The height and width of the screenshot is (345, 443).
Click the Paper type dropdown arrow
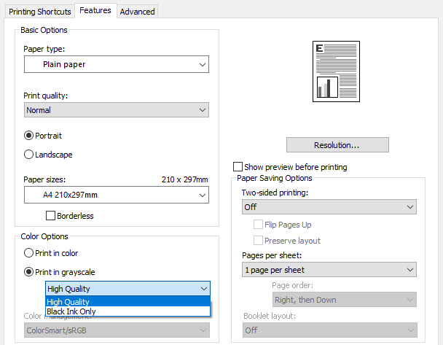203,65
